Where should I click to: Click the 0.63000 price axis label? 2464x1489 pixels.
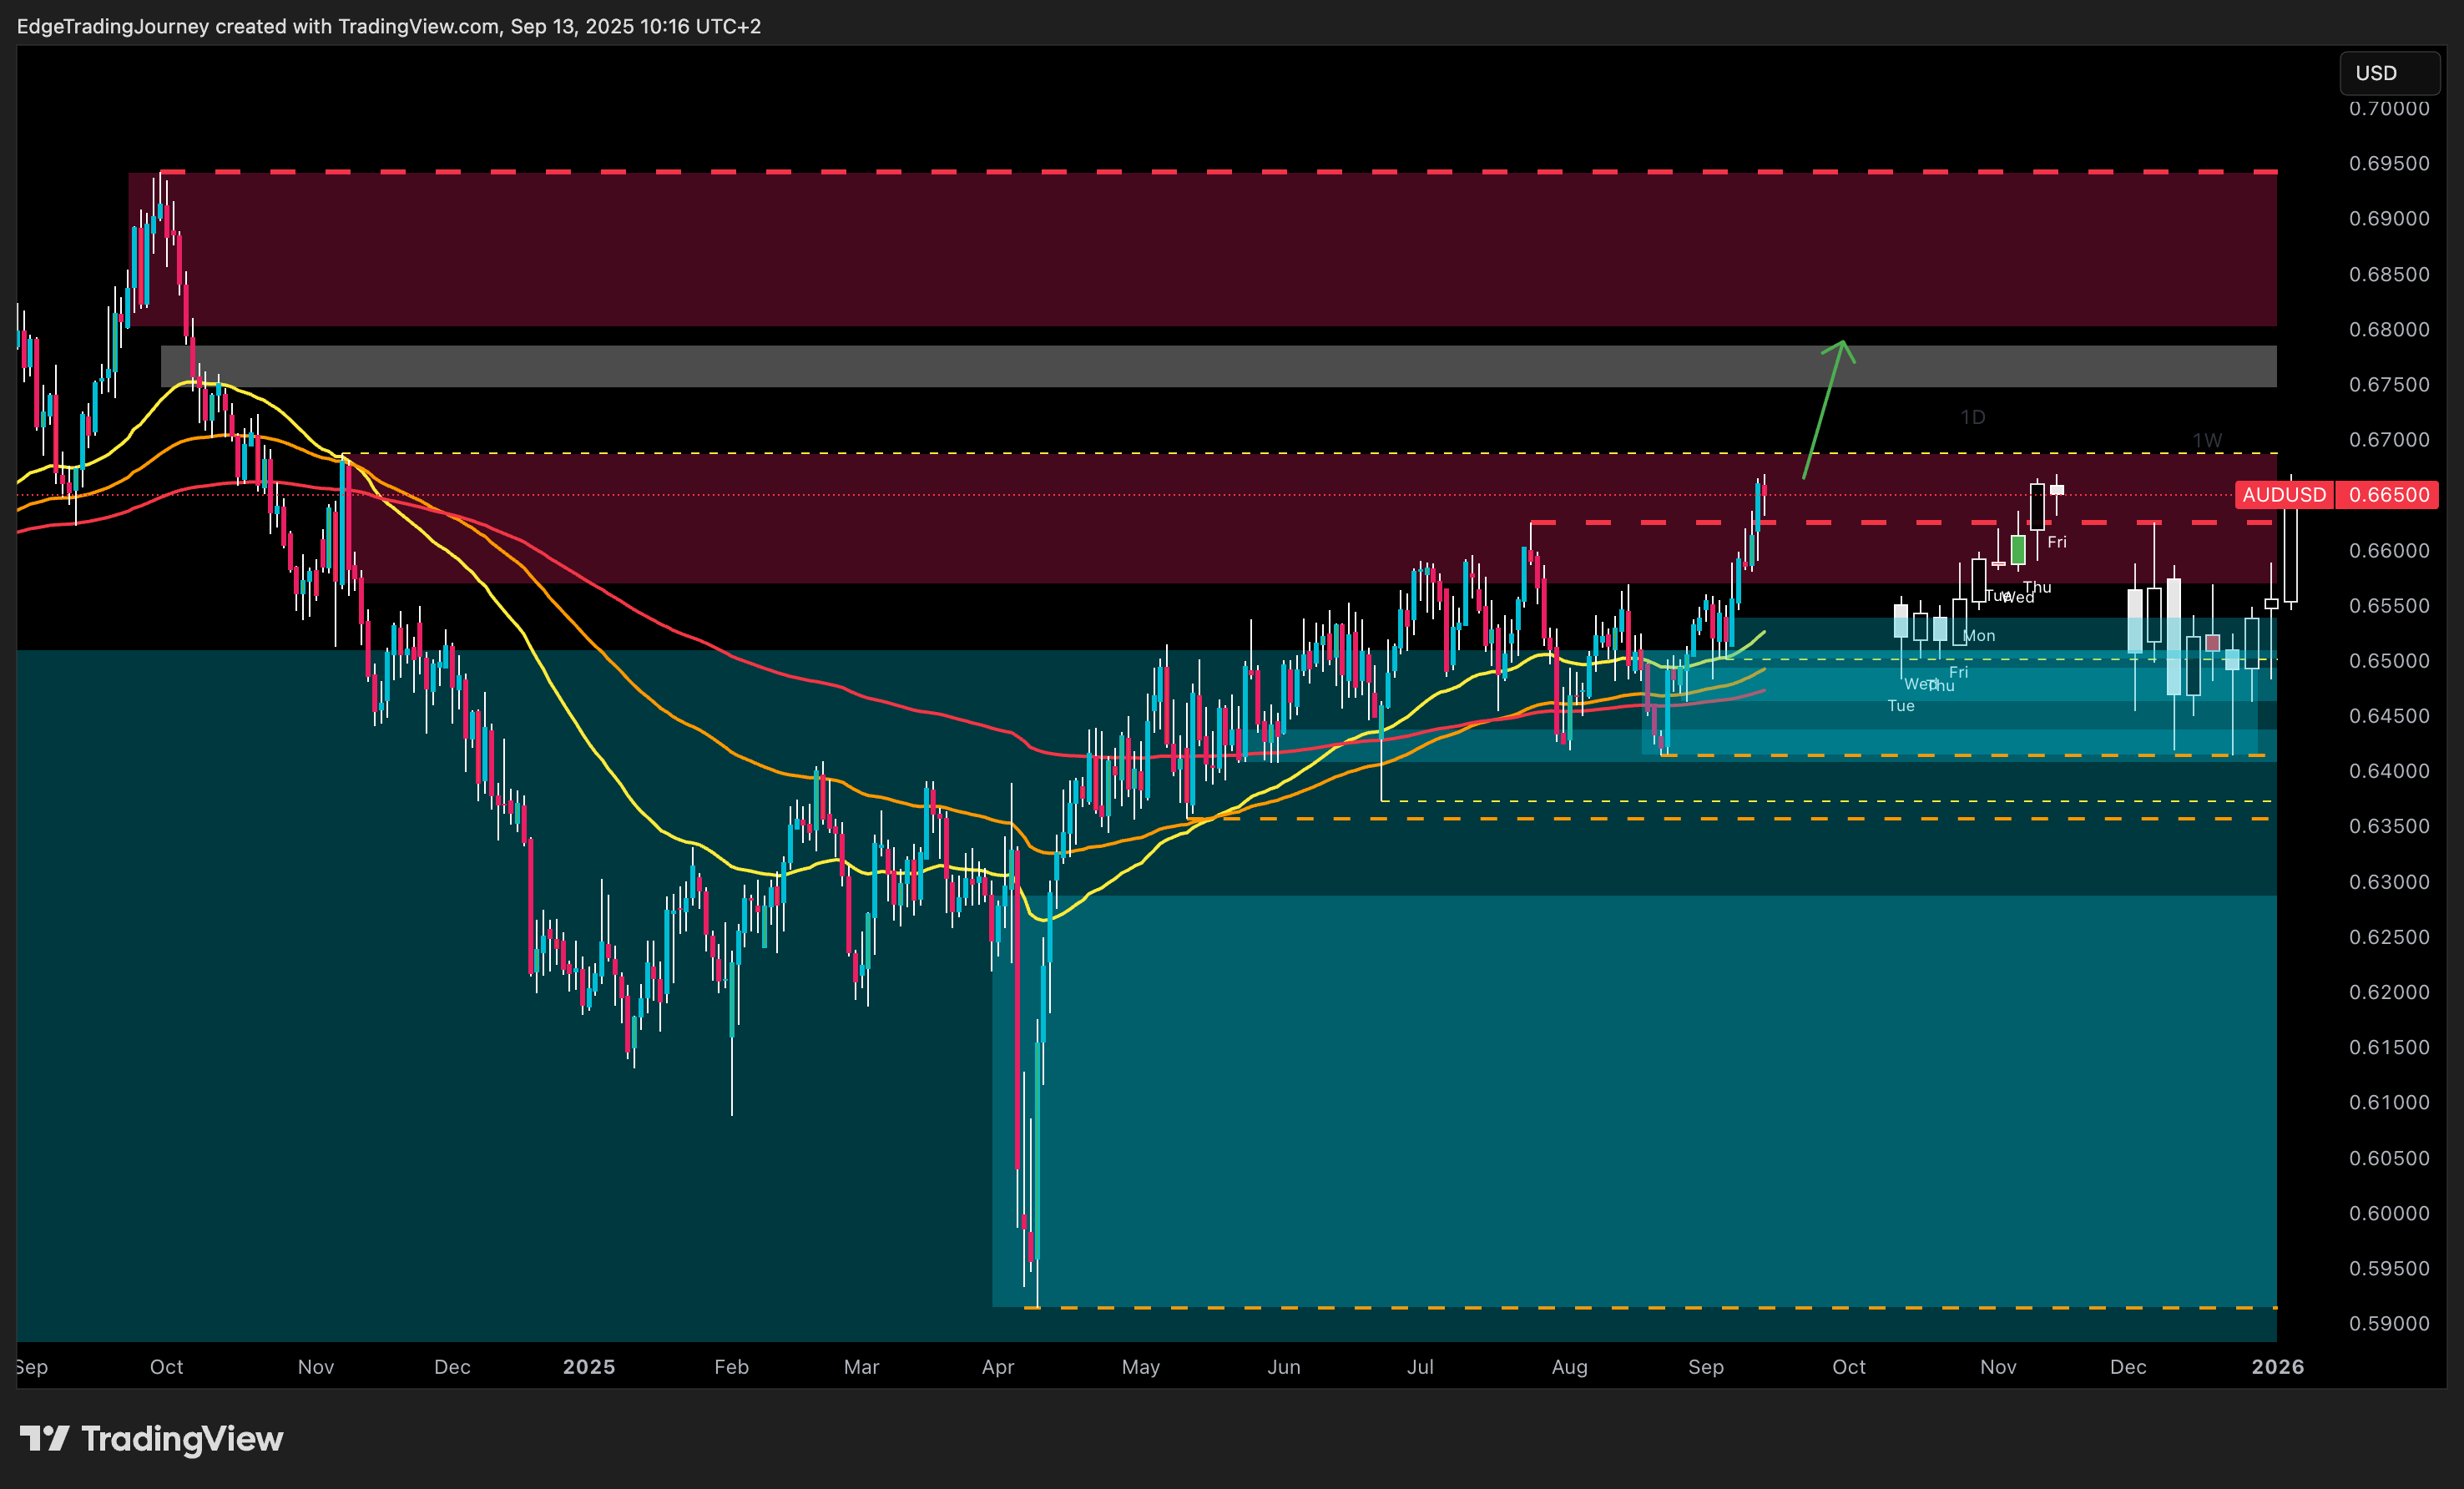click(x=2389, y=881)
